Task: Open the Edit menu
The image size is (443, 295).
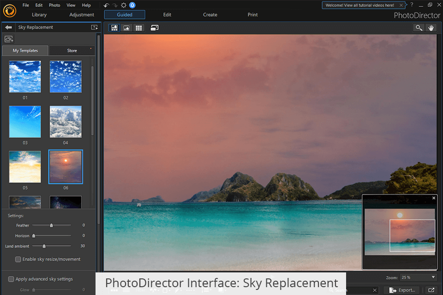Action: click(x=39, y=5)
